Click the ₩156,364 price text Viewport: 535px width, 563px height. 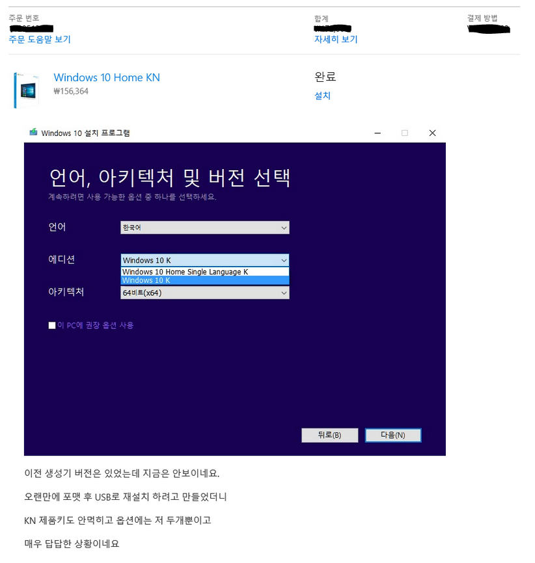click(71, 91)
